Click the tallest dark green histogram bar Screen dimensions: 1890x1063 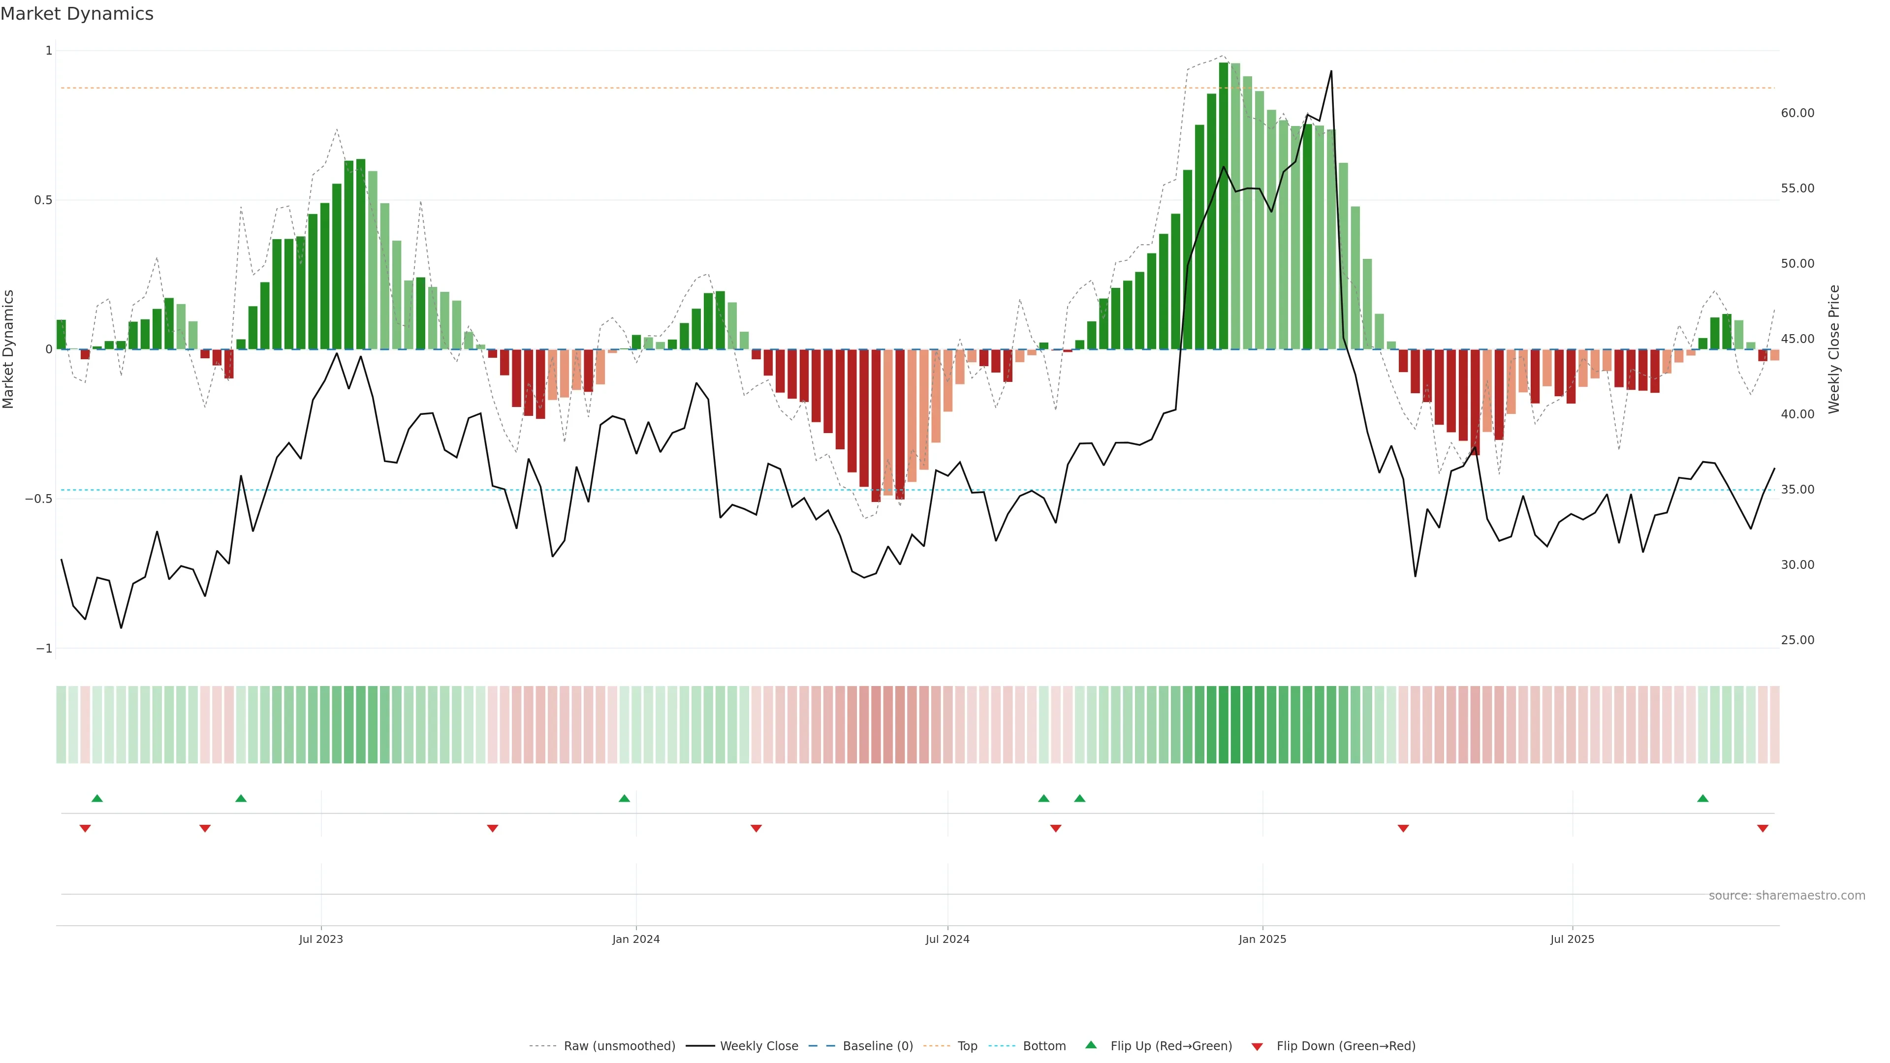tap(1223, 205)
